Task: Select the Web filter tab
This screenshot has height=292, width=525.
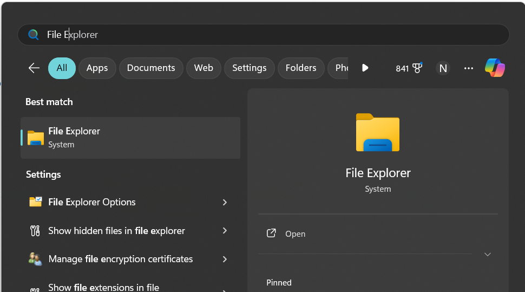Action: point(204,68)
